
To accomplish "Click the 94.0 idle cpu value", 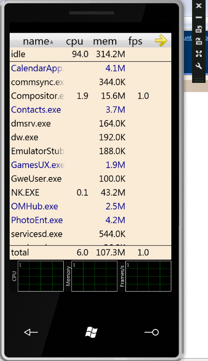I will tap(80, 54).
